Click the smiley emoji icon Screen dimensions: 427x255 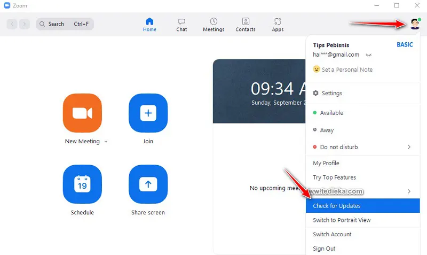click(x=316, y=69)
